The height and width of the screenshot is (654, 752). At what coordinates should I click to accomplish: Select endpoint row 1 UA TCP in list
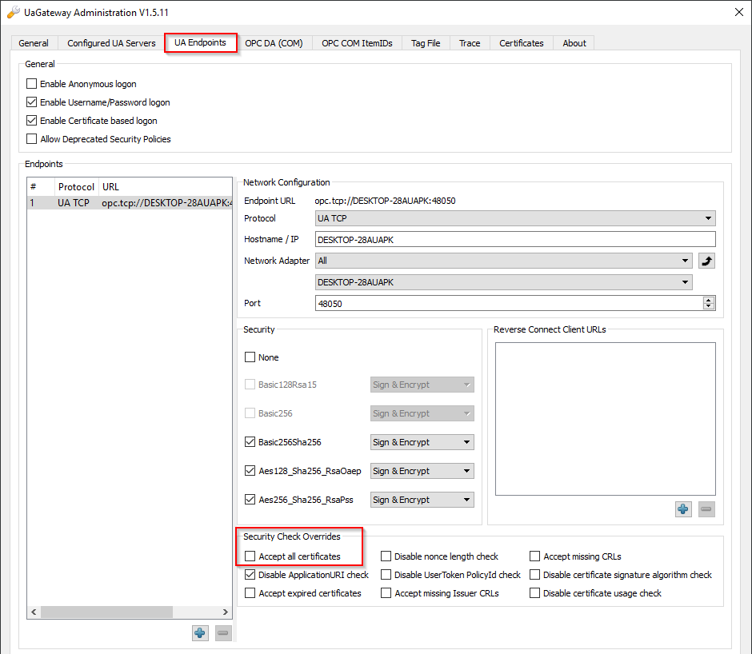pyautogui.click(x=130, y=203)
